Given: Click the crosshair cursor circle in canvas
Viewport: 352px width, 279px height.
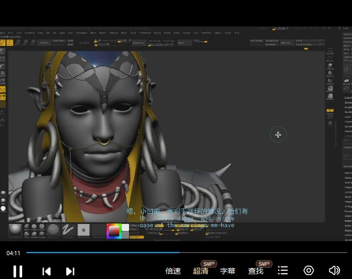Looking at the screenshot, I should coord(278,134).
